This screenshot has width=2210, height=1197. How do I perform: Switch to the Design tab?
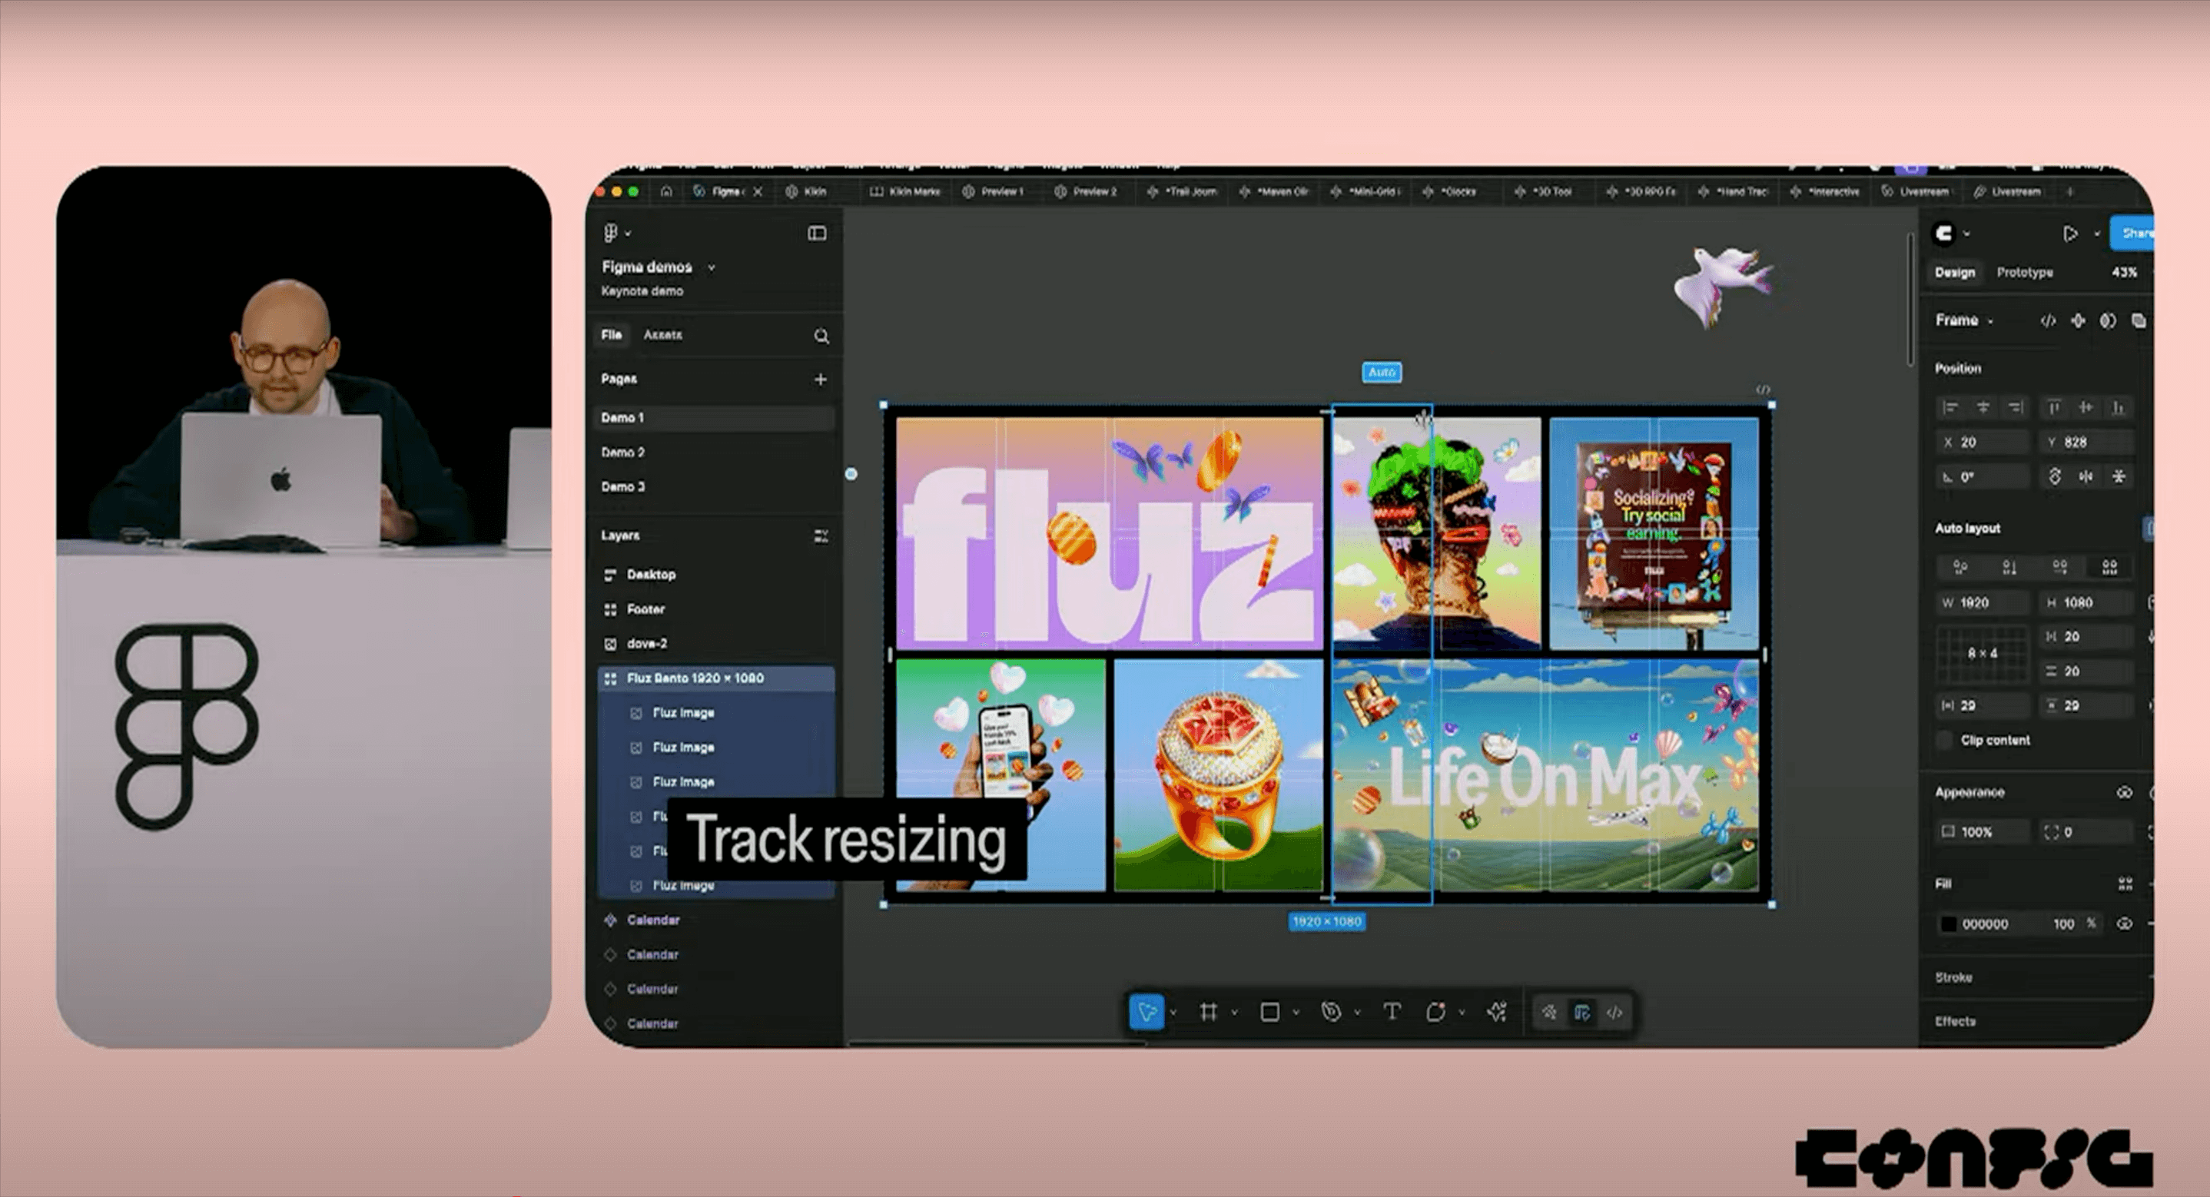(1954, 272)
